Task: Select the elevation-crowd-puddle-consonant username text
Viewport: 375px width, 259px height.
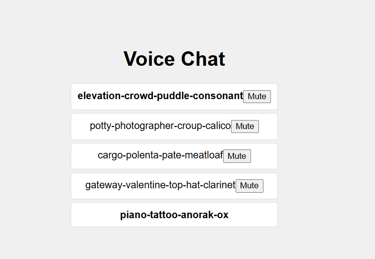Action: 160,96
